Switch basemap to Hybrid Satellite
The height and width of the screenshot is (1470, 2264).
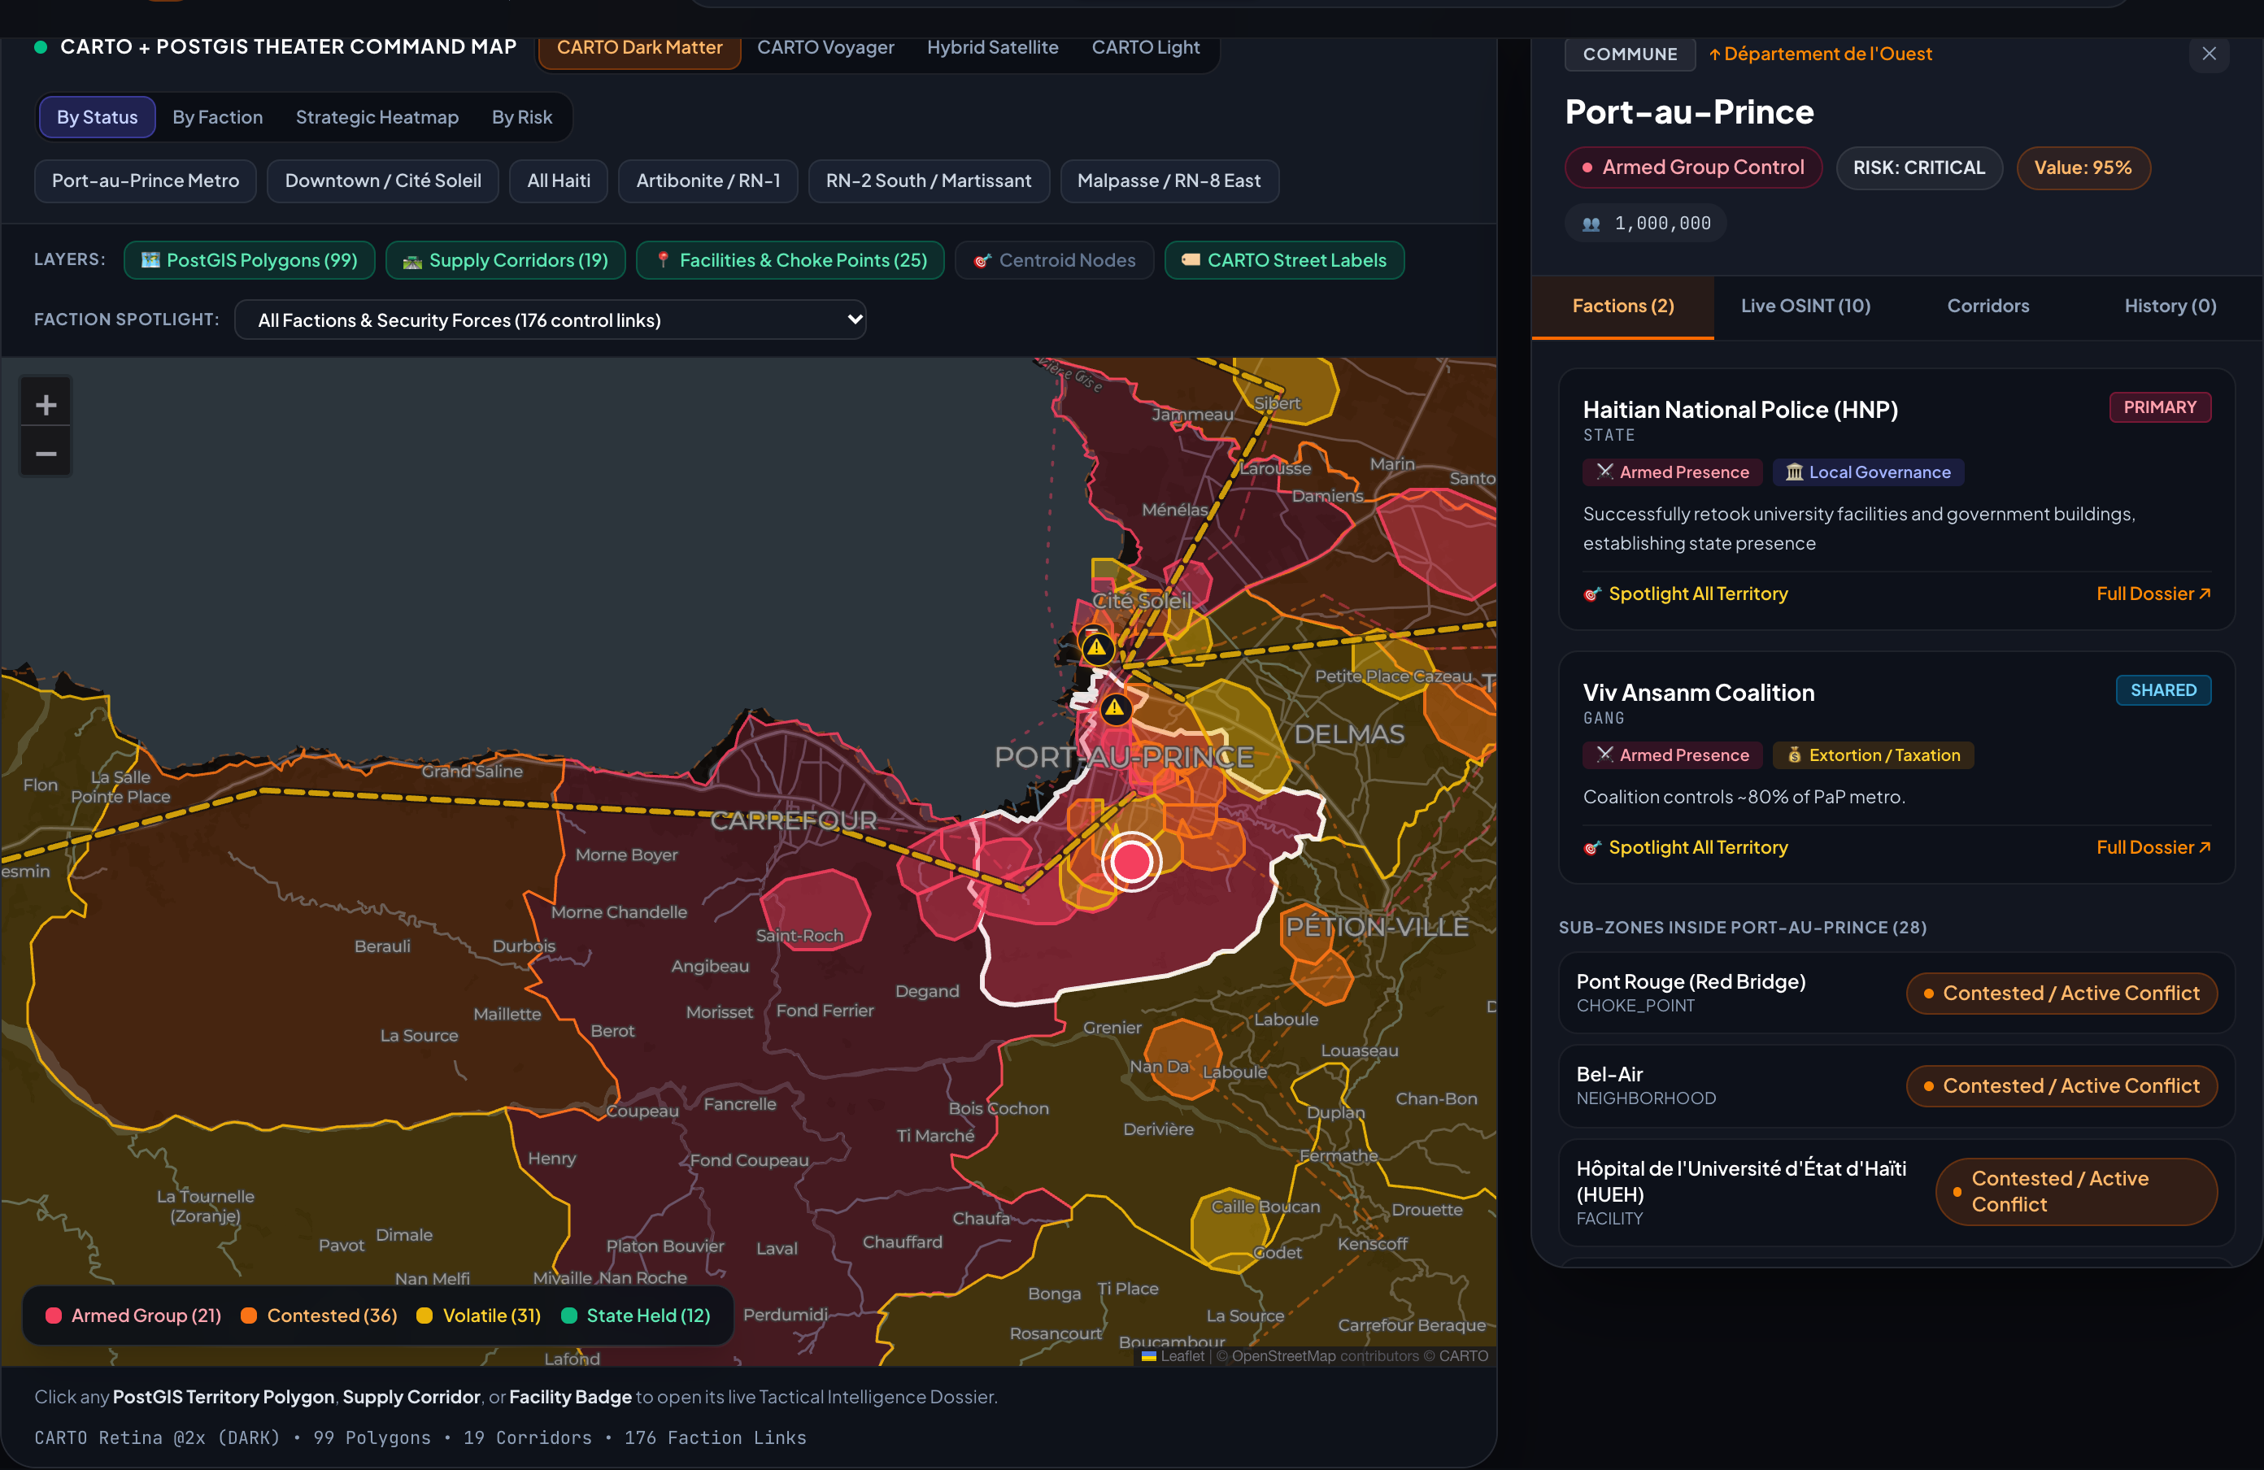pos(992,47)
